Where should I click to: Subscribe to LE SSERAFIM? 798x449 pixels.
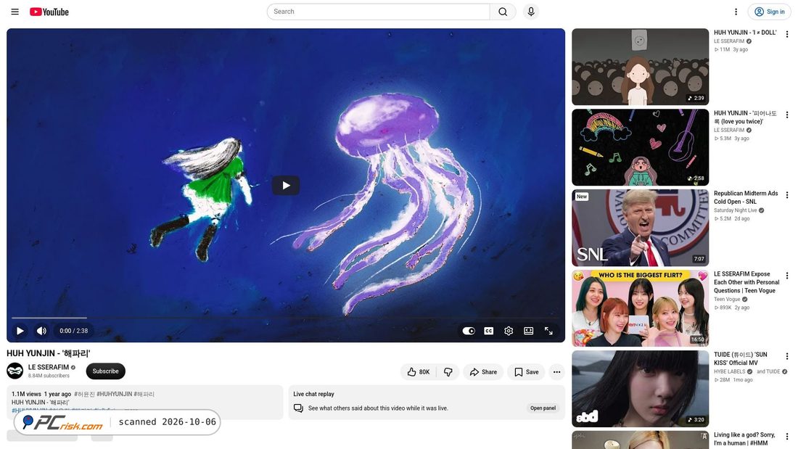click(x=105, y=371)
